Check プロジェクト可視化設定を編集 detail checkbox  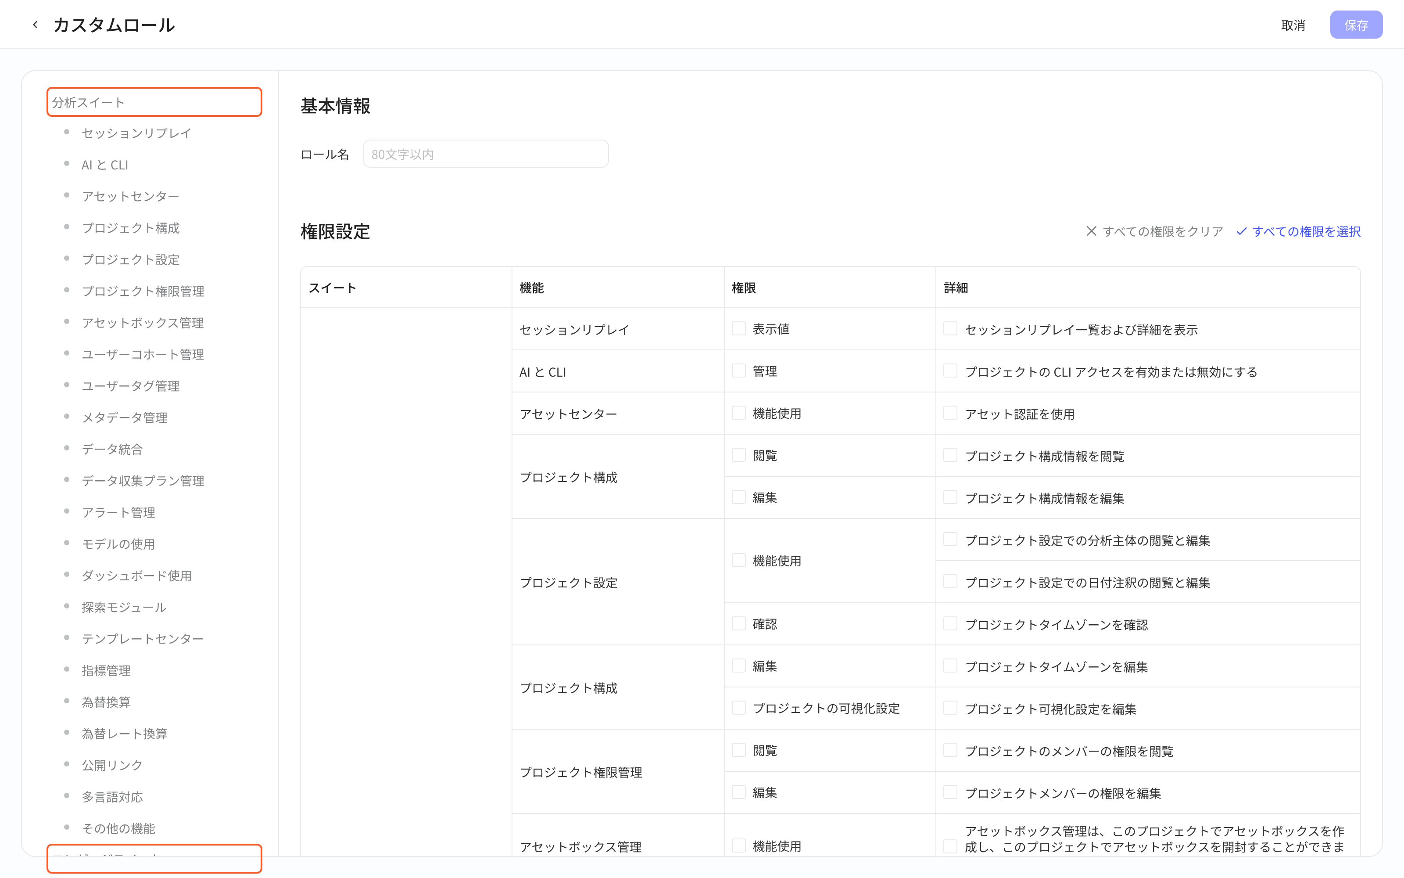(950, 708)
